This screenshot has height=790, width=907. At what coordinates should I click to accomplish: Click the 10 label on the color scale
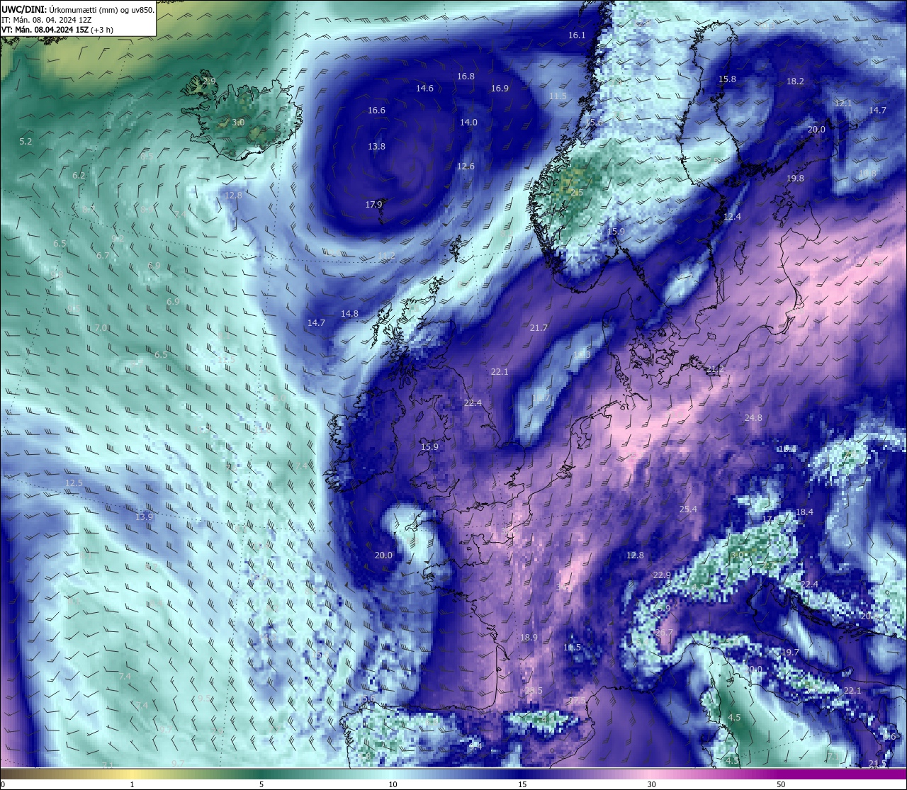[392, 784]
